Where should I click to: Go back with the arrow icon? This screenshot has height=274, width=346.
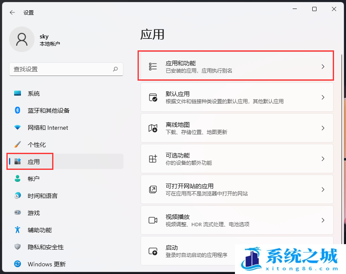(12, 12)
